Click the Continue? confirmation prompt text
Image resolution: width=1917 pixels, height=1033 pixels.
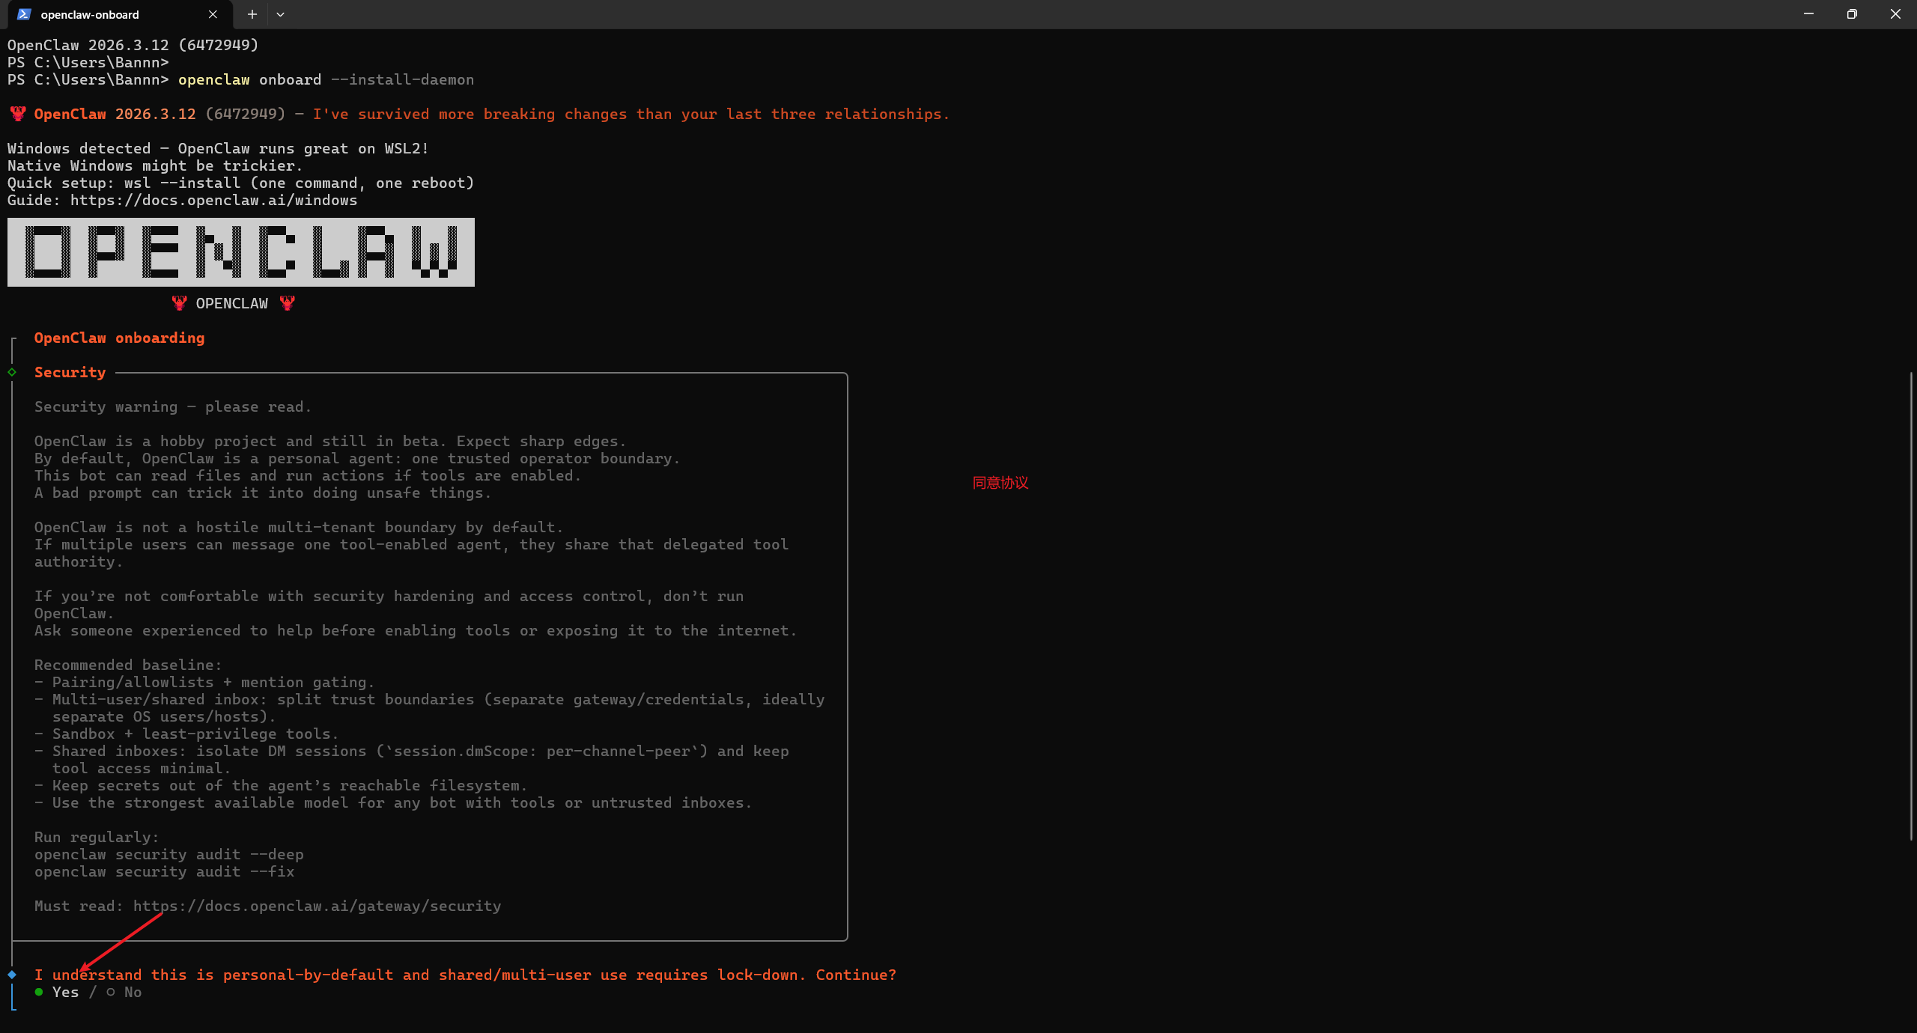click(x=855, y=975)
